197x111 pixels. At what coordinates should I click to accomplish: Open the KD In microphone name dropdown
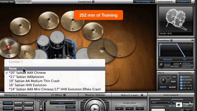[63, 103]
